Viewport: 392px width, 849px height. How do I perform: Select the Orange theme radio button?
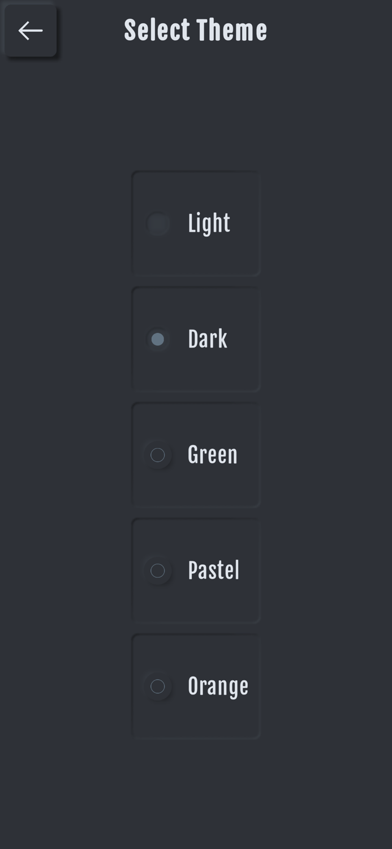(158, 686)
